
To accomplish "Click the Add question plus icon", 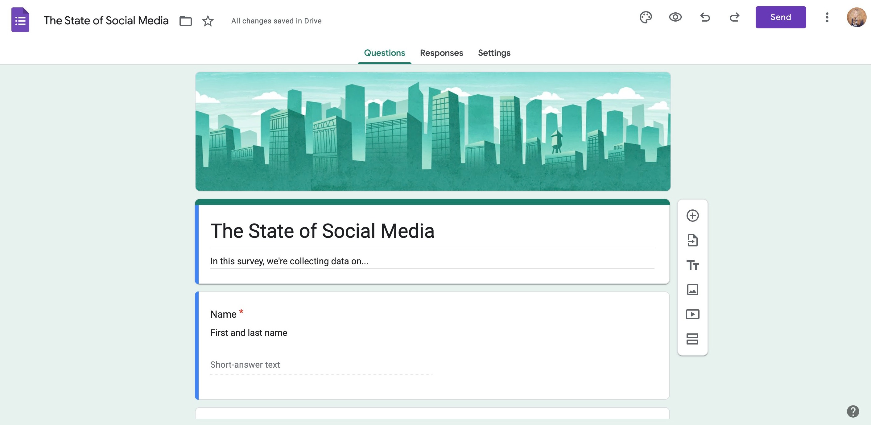I will (692, 216).
